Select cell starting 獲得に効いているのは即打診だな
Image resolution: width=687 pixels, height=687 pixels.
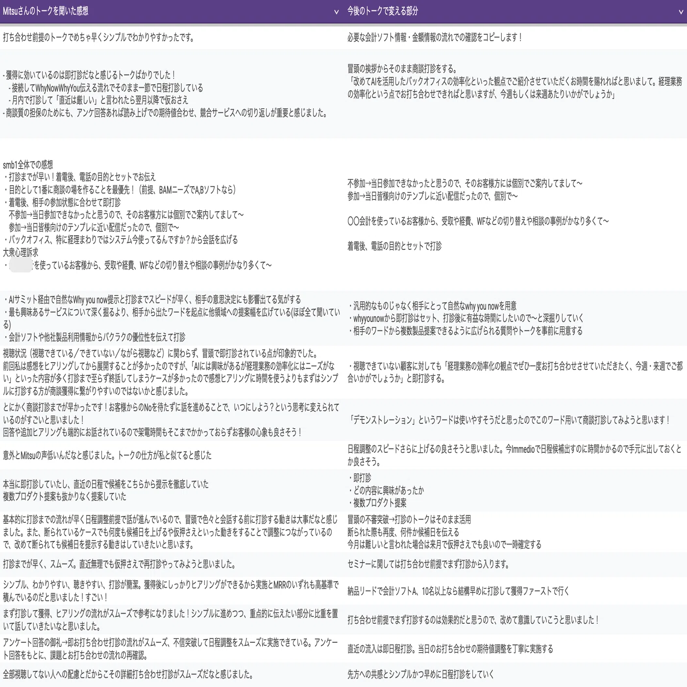[x=172, y=94]
